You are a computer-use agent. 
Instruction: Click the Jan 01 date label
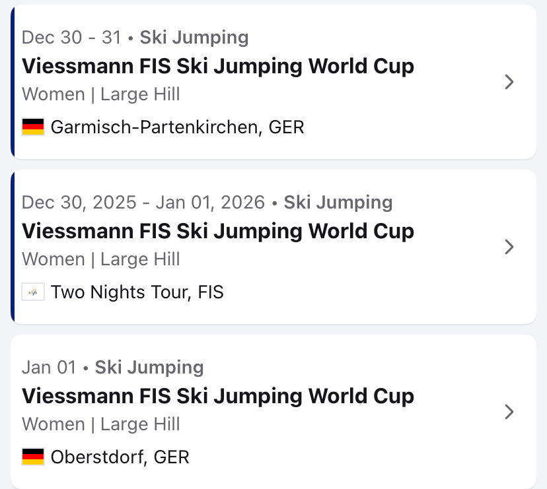point(49,368)
